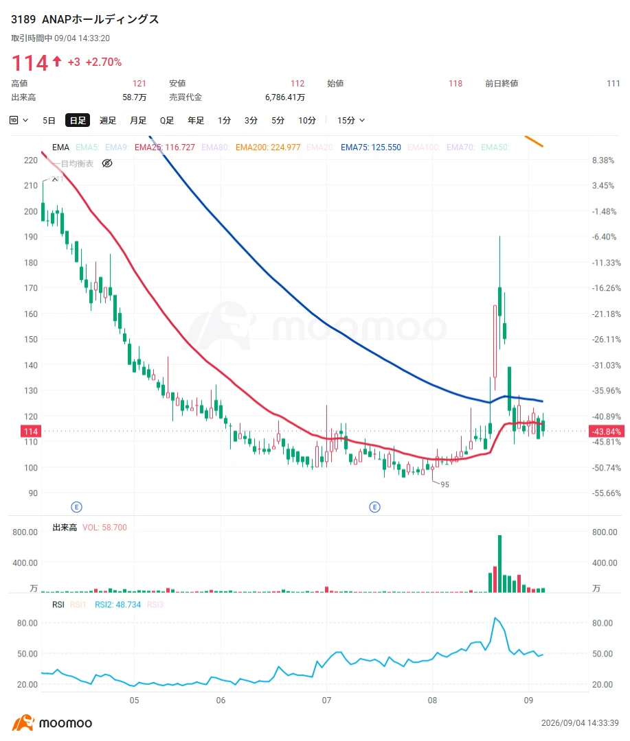Click the 08 date axis label
This screenshot has height=741, width=630.
(x=432, y=701)
